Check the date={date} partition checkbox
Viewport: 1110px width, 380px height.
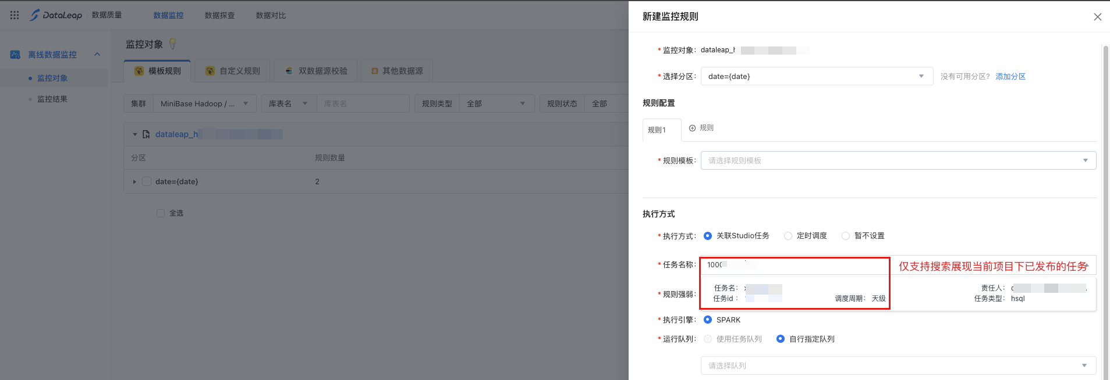pos(147,181)
